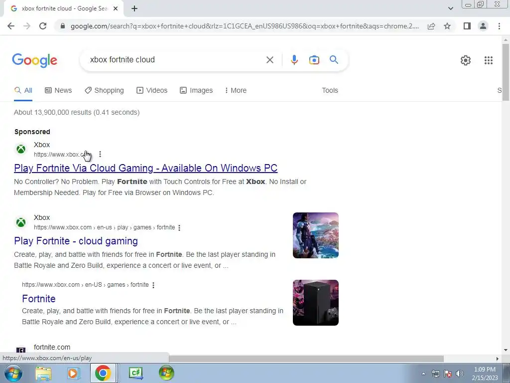Open Google quick settings gear

coord(466,60)
